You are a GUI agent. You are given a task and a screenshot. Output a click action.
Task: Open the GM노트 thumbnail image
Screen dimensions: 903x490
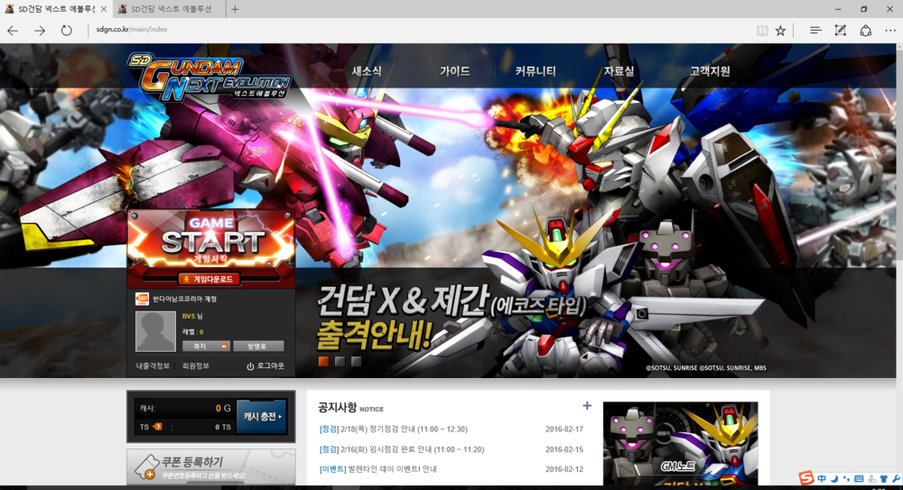680,443
